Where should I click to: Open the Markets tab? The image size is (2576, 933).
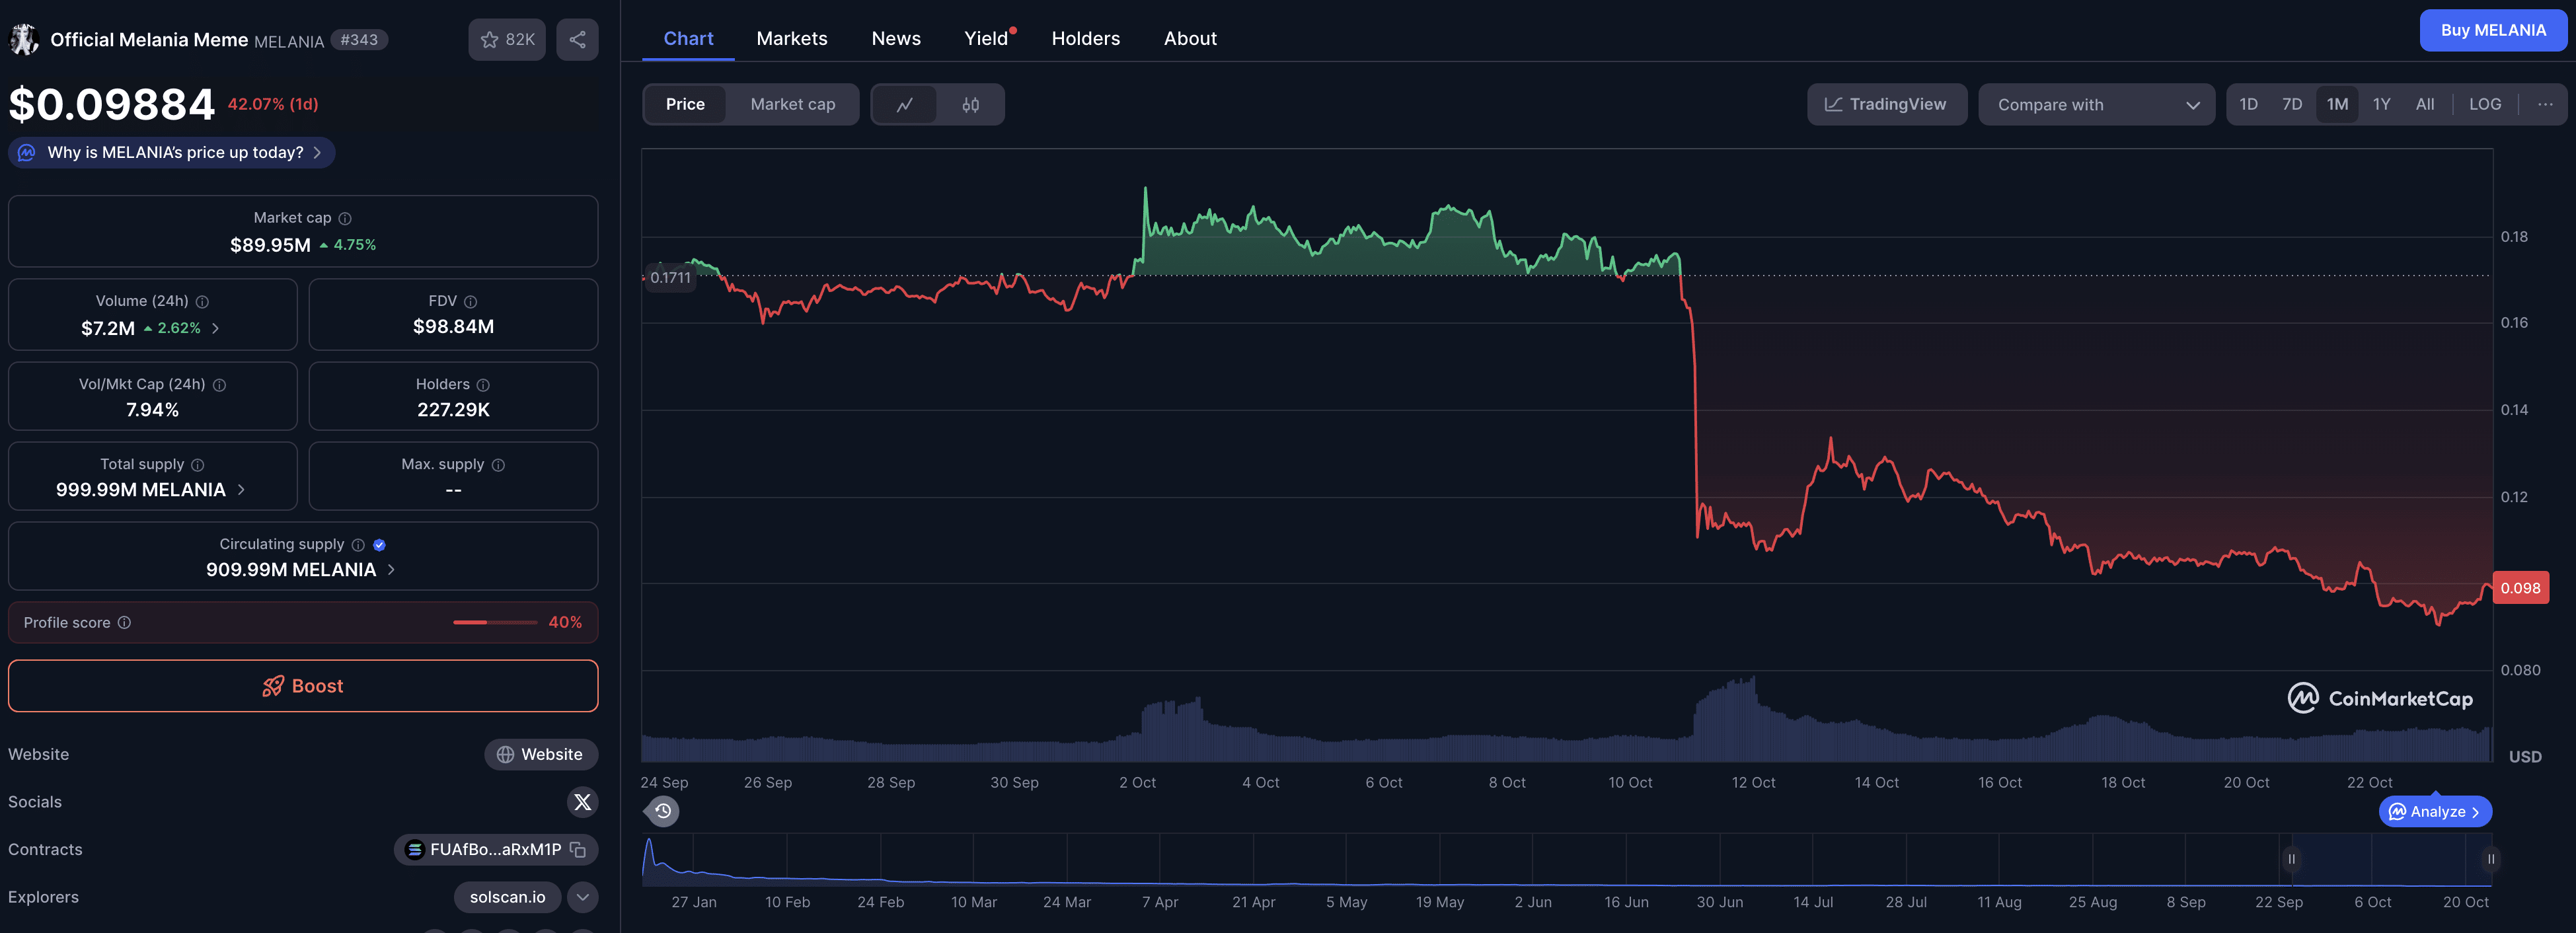792,38
